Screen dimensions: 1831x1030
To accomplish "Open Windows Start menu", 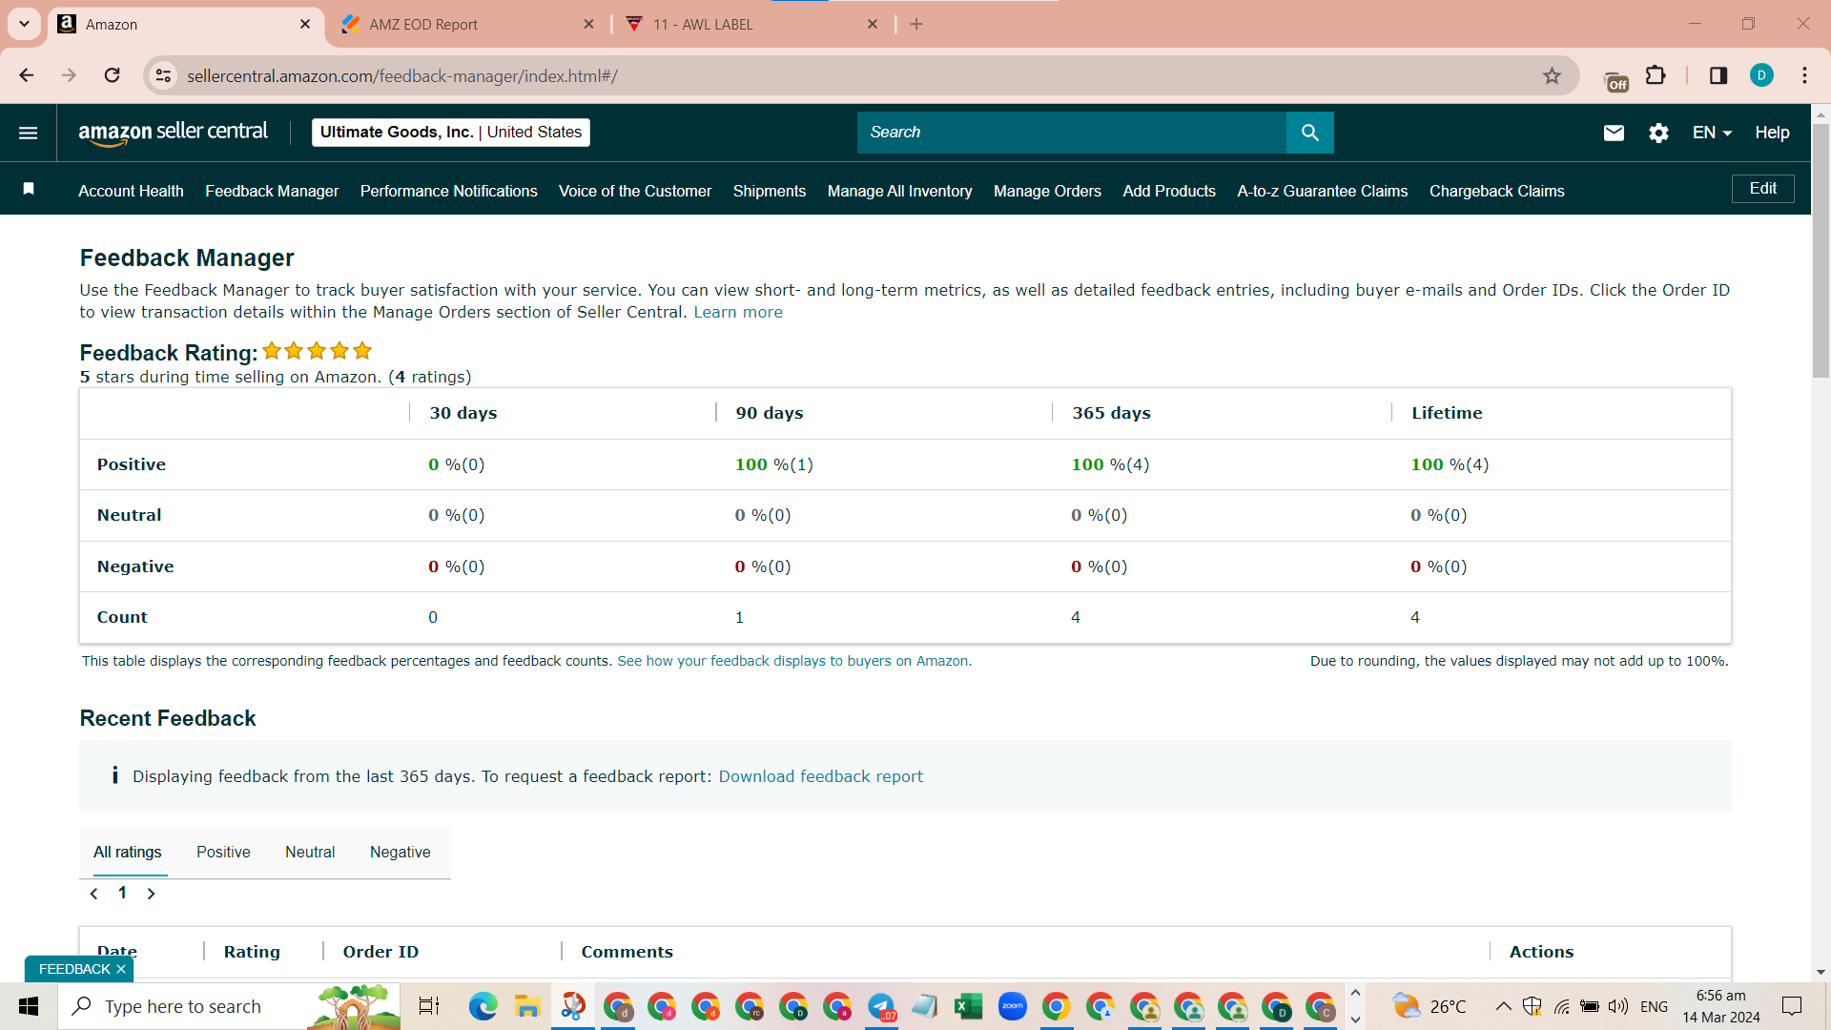I will [29, 1006].
